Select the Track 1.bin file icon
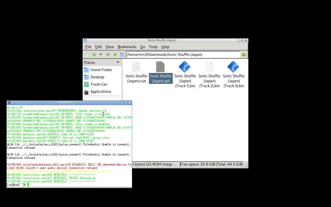The image size is (331, 207). 185,67
